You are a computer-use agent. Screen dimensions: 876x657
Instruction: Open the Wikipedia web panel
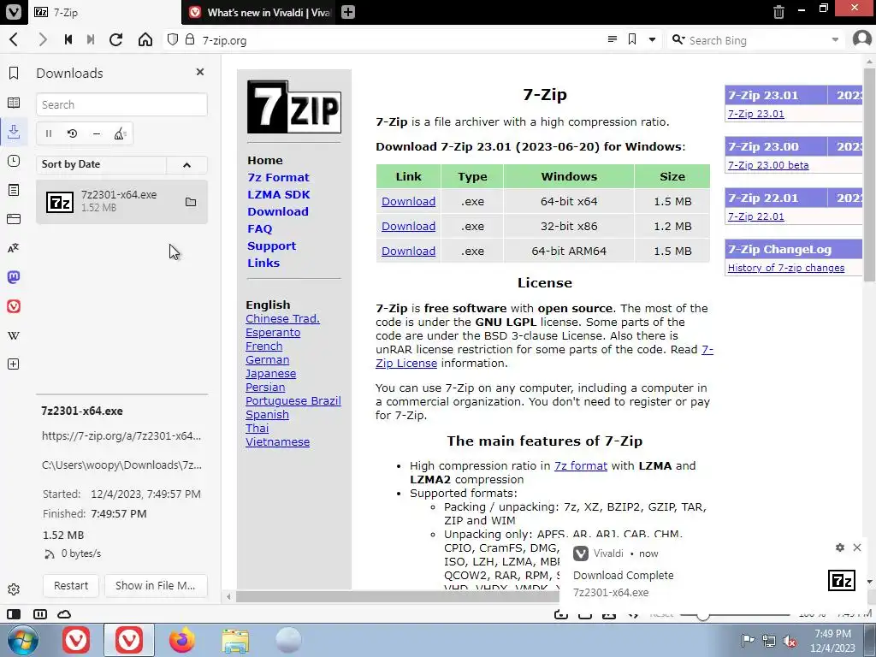pyautogui.click(x=14, y=335)
